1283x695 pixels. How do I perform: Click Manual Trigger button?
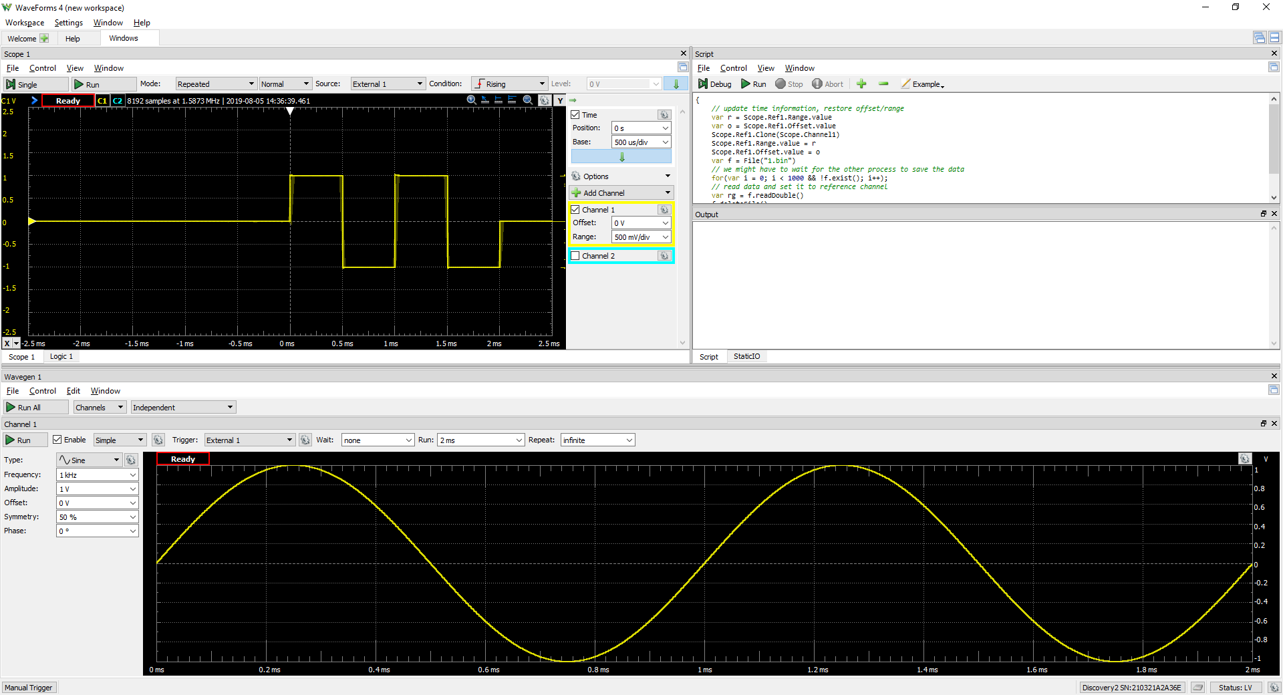[x=29, y=688]
